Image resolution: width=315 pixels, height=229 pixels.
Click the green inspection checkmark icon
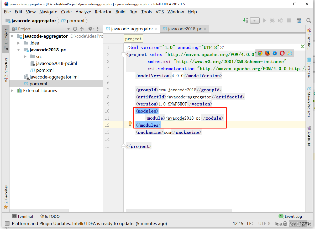(x=303, y=46)
